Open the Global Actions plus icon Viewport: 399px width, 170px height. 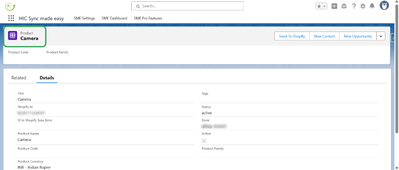point(335,6)
